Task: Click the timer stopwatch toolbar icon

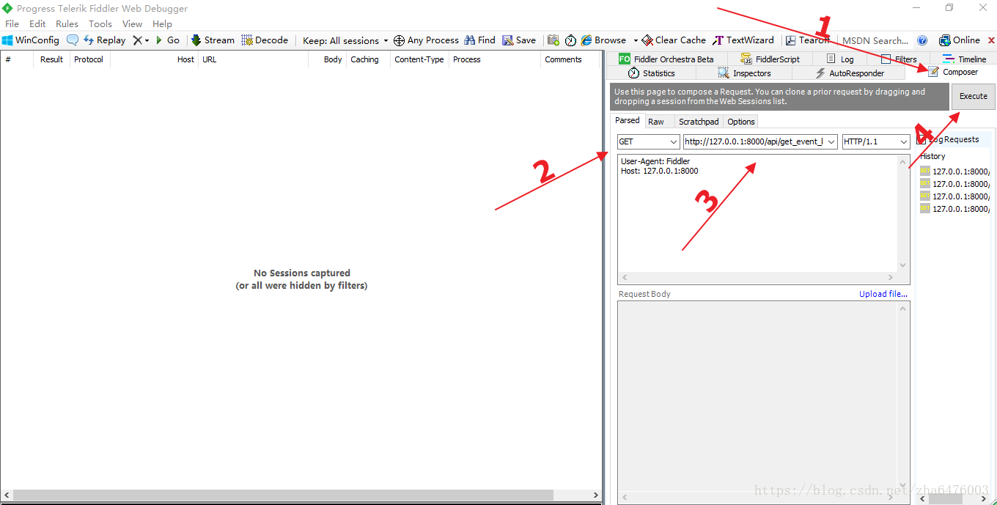Action: click(570, 40)
